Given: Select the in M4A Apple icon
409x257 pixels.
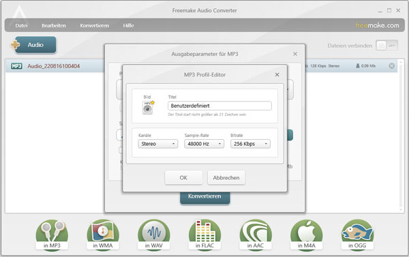Looking at the screenshot, I should (307, 235).
